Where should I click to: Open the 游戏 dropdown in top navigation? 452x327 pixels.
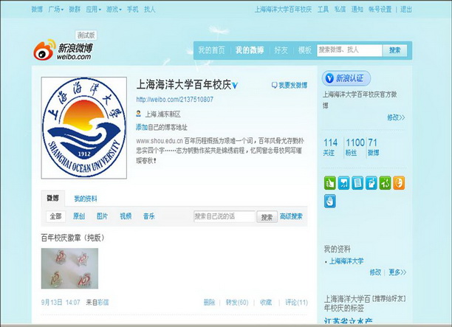coord(113,10)
